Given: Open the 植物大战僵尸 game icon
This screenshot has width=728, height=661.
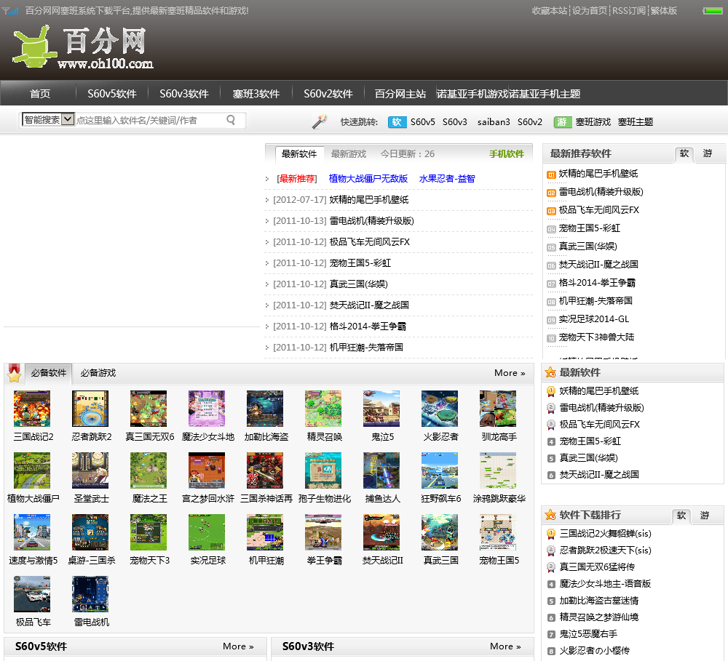Looking at the screenshot, I should pyautogui.click(x=32, y=470).
